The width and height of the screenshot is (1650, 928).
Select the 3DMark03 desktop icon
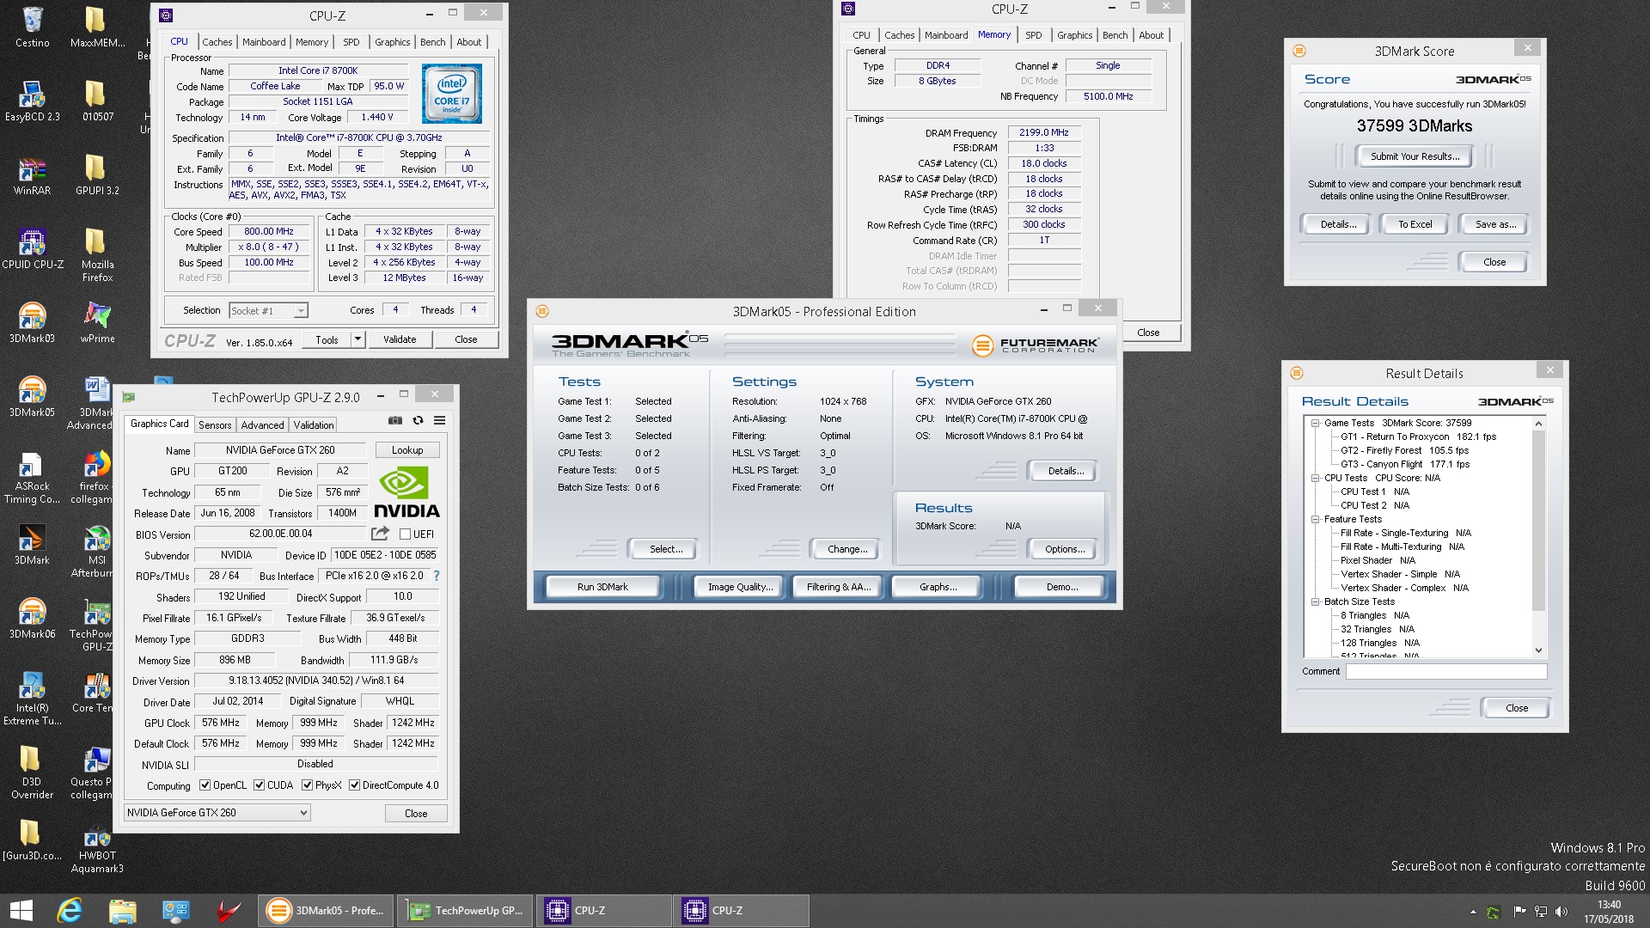[x=33, y=323]
